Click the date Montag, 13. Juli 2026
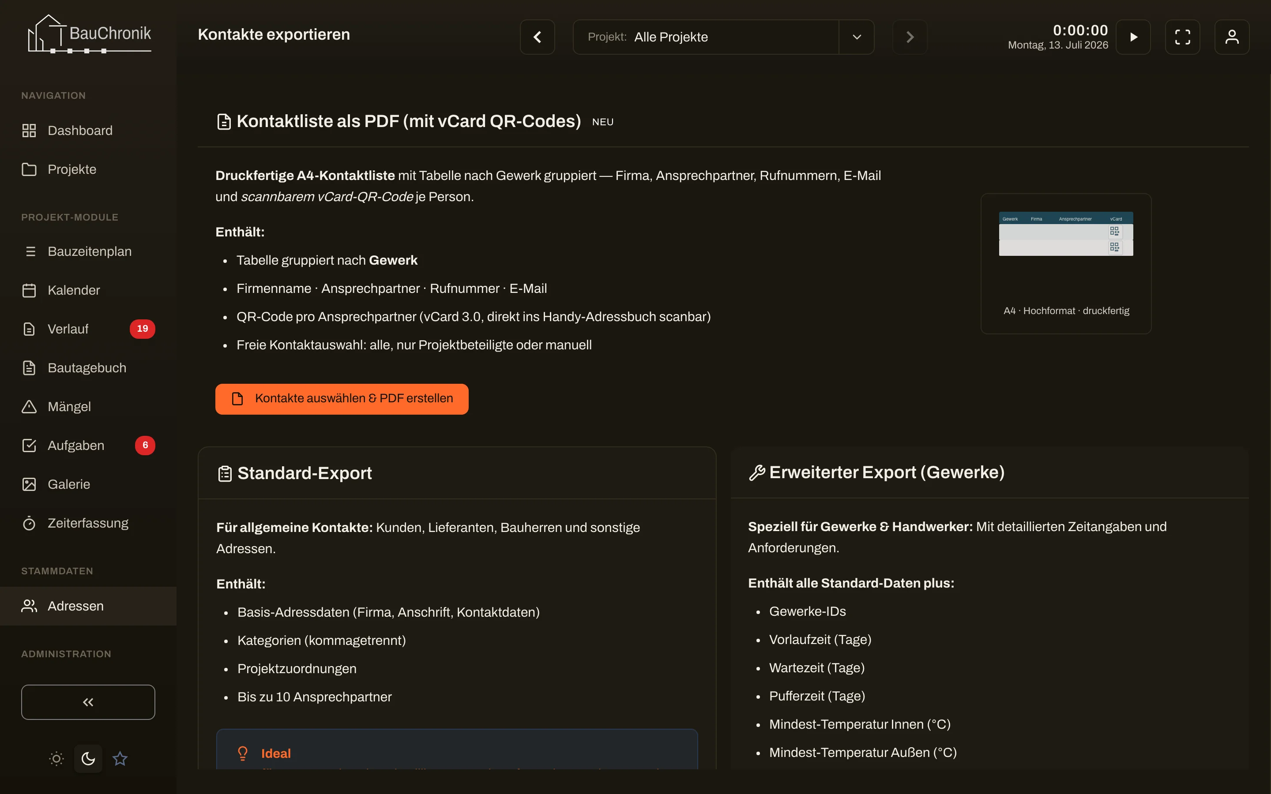1271x794 pixels. pyautogui.click(x=1058, y=45)
